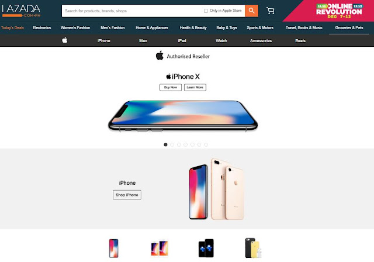Select the second carousel dot
This screenshot has width=374, height=262.
(x=172, y=144)
